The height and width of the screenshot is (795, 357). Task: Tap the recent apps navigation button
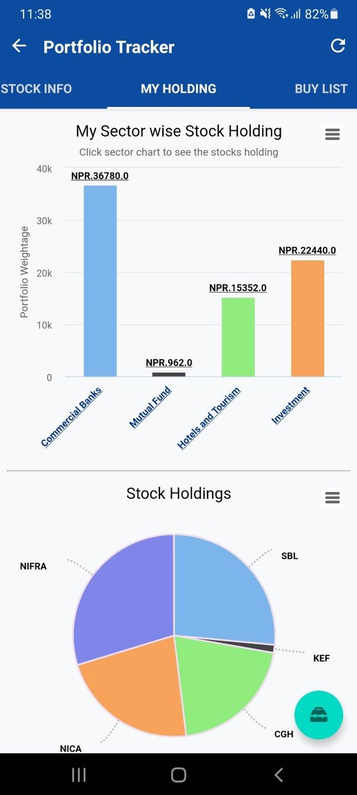click(78, 775)
